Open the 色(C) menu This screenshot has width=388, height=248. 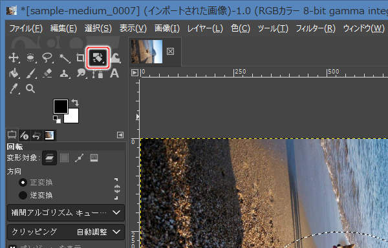point(241,29)
